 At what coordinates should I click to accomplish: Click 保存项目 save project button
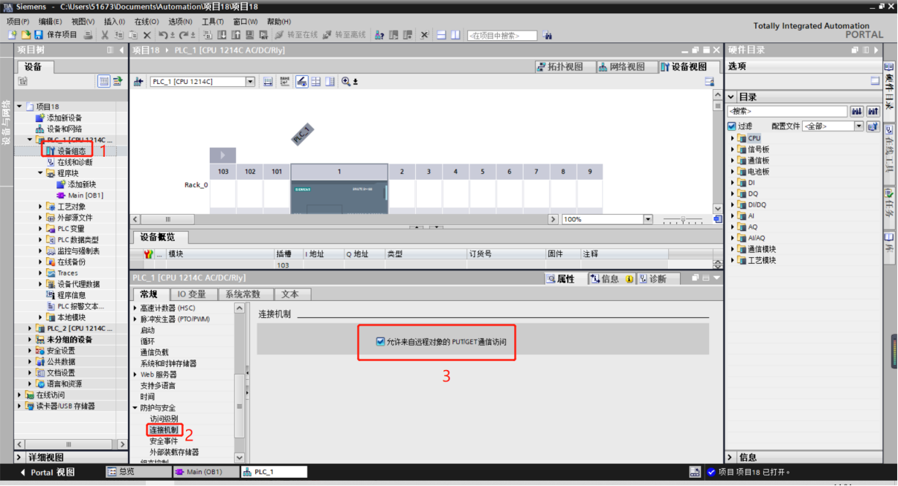[55, 35]
